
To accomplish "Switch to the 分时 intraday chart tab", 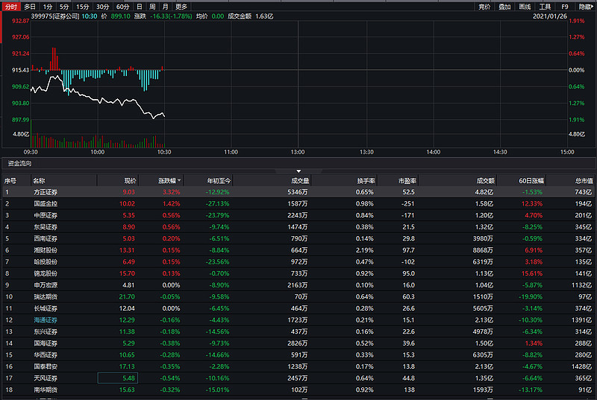I will [10, 6].
